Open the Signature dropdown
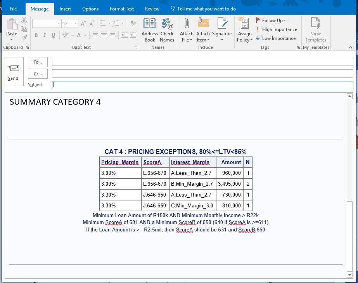 (222, 40)
